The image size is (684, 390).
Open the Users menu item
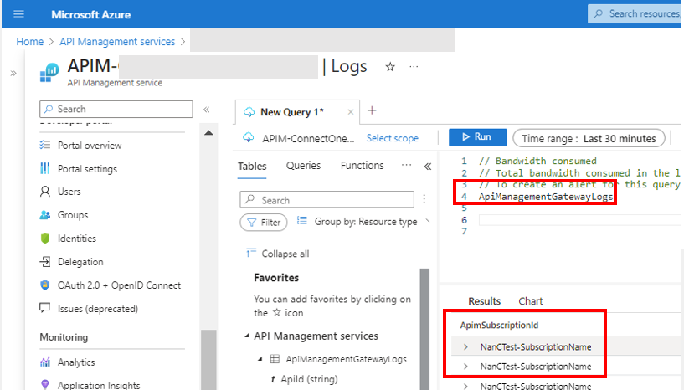69,192
